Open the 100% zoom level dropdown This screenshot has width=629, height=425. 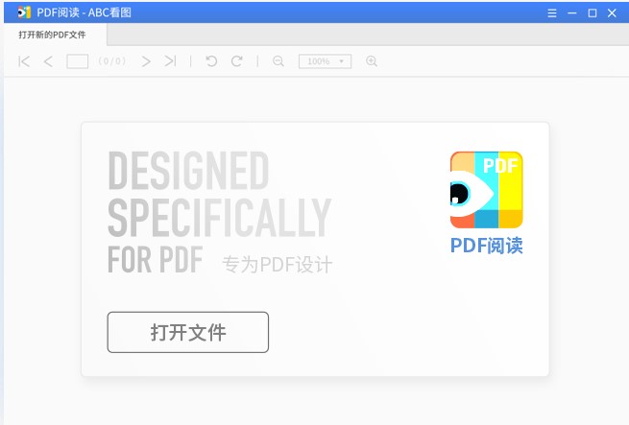coord(325,61)
